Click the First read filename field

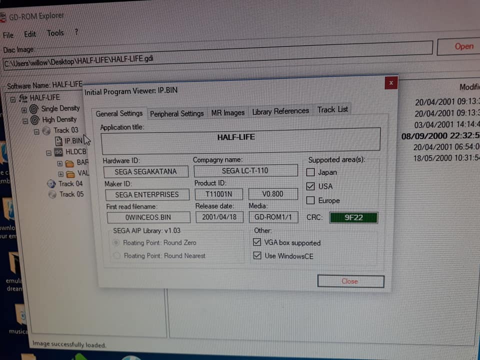click(148, 217)
